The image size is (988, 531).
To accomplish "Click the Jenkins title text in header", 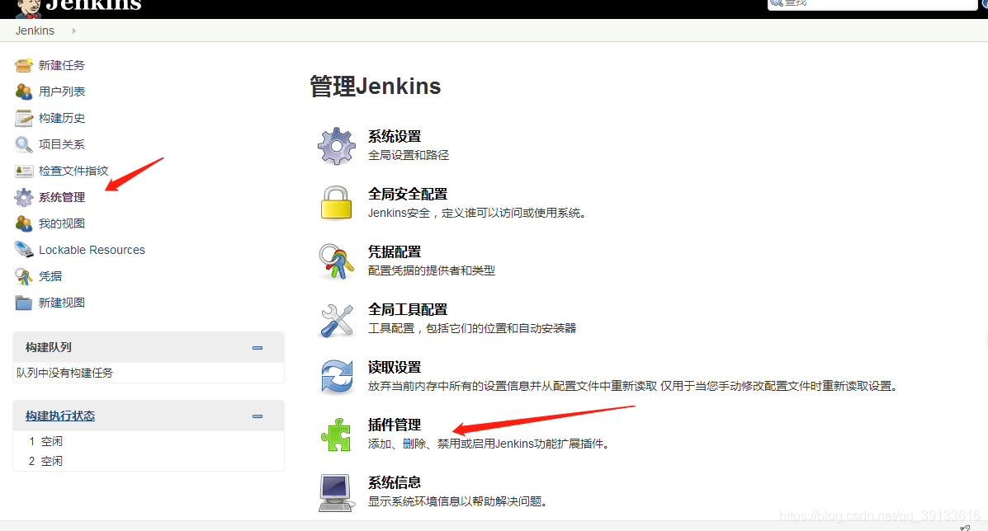I will [93, 6].
